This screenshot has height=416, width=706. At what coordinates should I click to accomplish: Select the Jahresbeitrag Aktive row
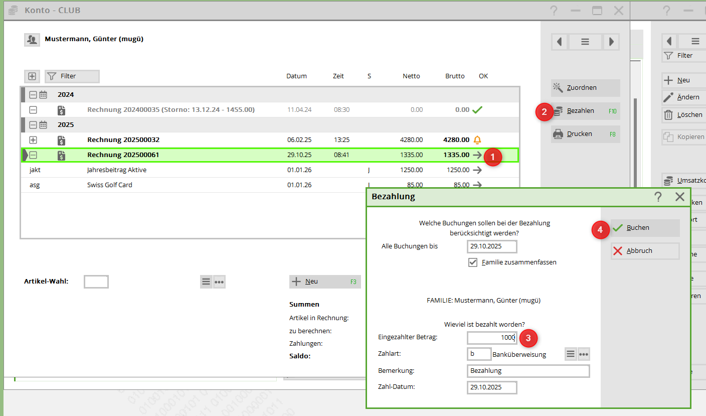[116, 170]
